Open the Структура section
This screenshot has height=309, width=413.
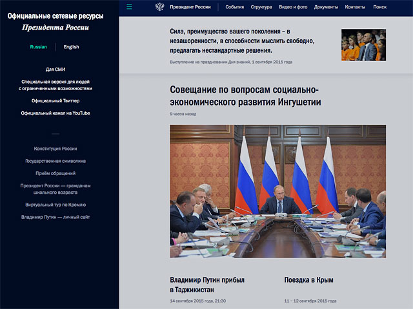261,7
